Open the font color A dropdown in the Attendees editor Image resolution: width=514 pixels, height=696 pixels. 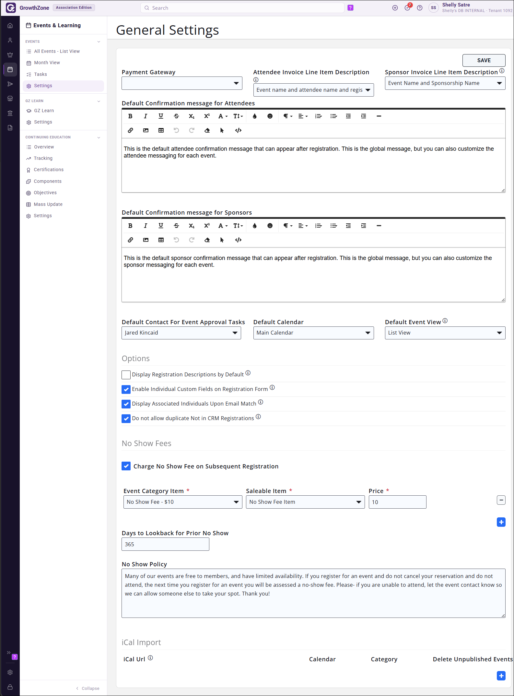pos(223,116)
